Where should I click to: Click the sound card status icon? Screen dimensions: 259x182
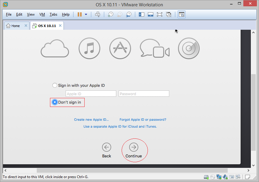225,177
